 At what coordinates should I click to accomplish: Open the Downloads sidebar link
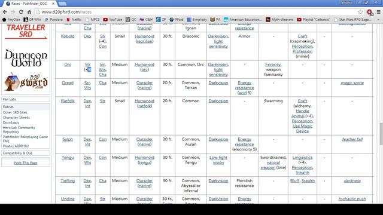[11, 122]
